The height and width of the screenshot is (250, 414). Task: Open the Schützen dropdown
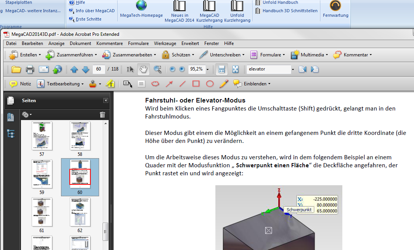coord(178,55)
